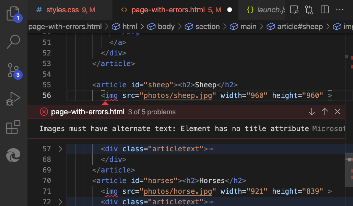Open the Source Control view
Screen dimensions: 353x206
point(13,70)
